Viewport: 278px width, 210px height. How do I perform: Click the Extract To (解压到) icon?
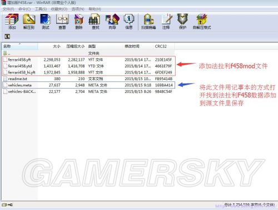(29, 19)
